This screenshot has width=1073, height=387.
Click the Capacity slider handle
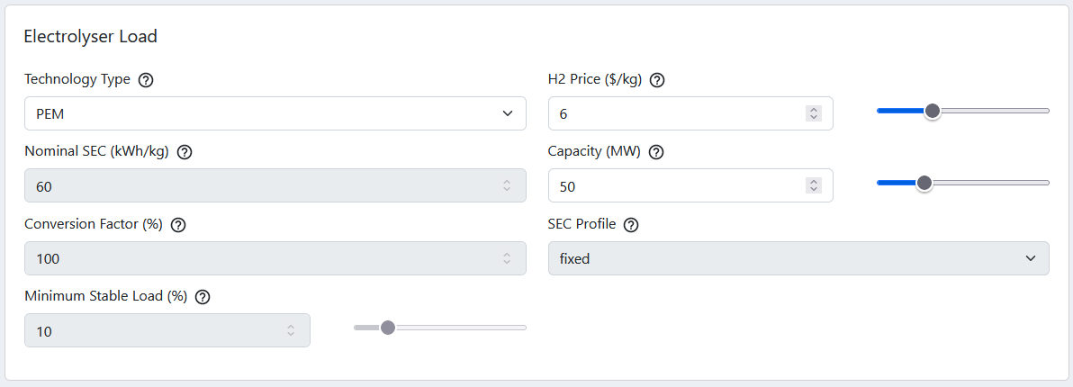click(924, 183)
